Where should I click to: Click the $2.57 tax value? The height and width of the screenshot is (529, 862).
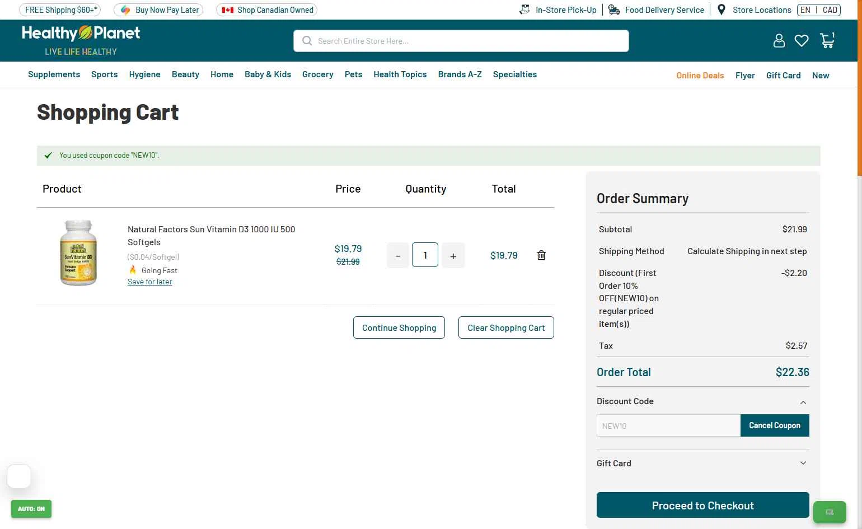pyautogui.click(x=797, y=345)
